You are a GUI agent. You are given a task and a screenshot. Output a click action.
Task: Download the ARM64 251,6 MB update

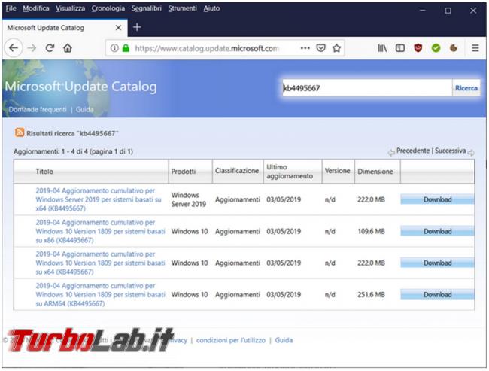[x=437, y=294]
